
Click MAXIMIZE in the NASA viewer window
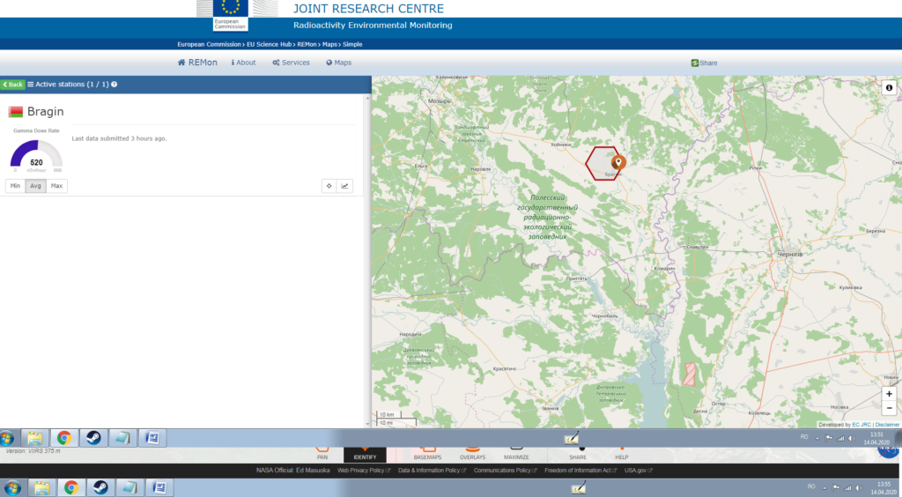[516, 454]
